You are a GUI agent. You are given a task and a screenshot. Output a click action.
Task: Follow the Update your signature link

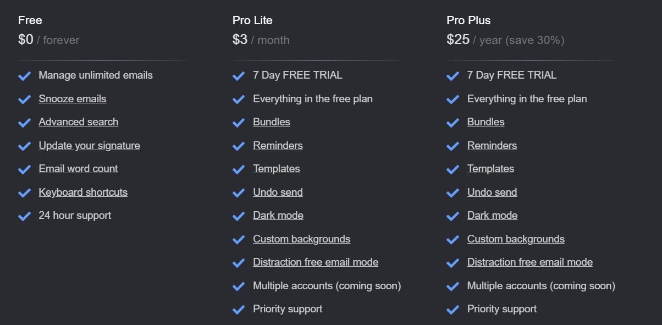89,146
